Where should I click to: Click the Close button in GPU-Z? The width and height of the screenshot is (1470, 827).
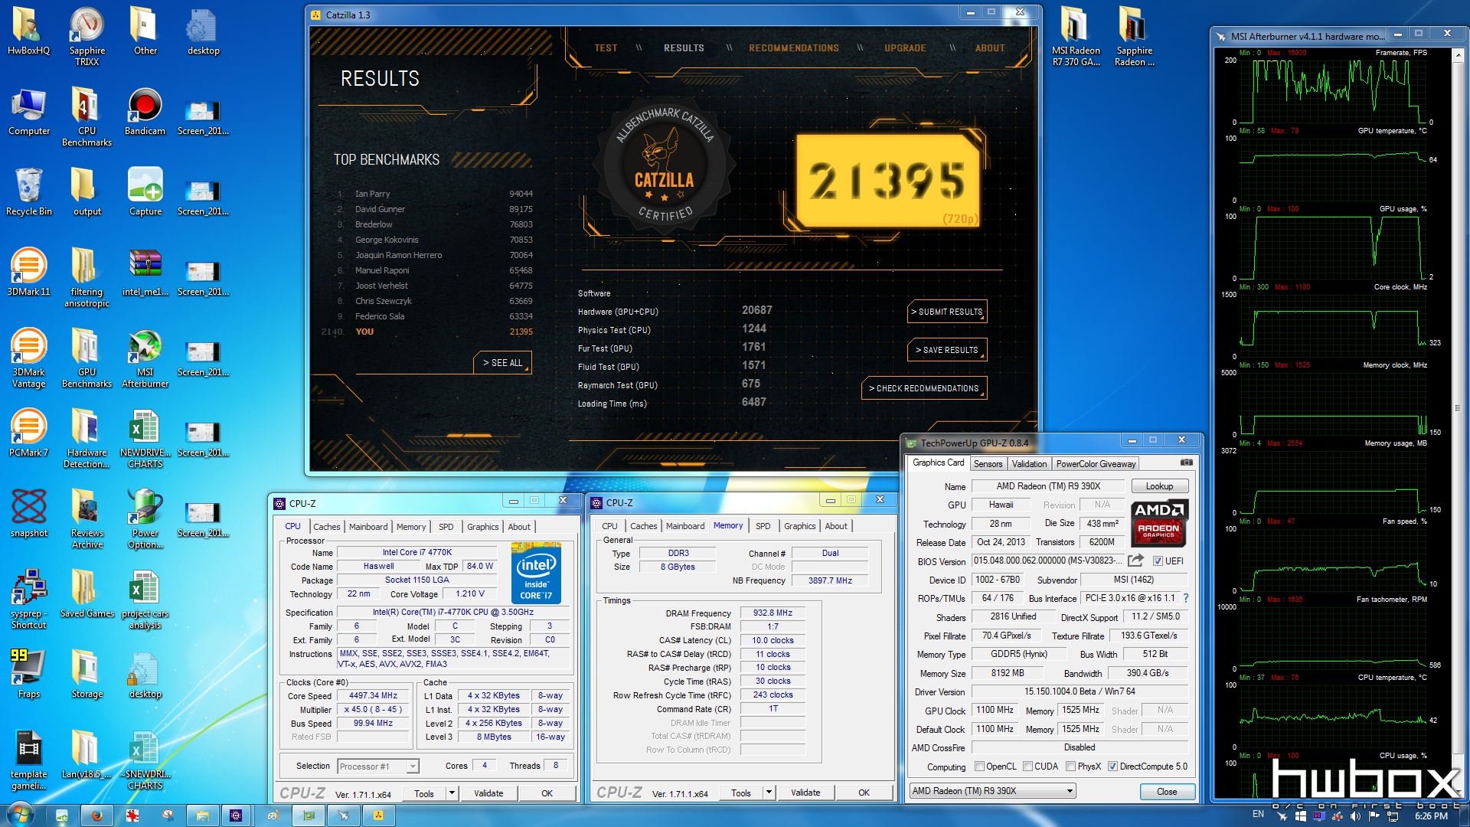point(1167,792)
